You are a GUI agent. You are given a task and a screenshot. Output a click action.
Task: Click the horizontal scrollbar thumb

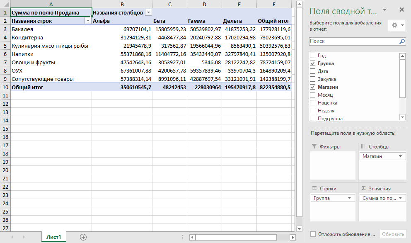[x=236, y=237]
